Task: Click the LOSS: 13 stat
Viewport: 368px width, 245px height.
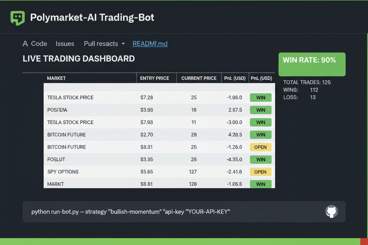Action: coord(300,97)
